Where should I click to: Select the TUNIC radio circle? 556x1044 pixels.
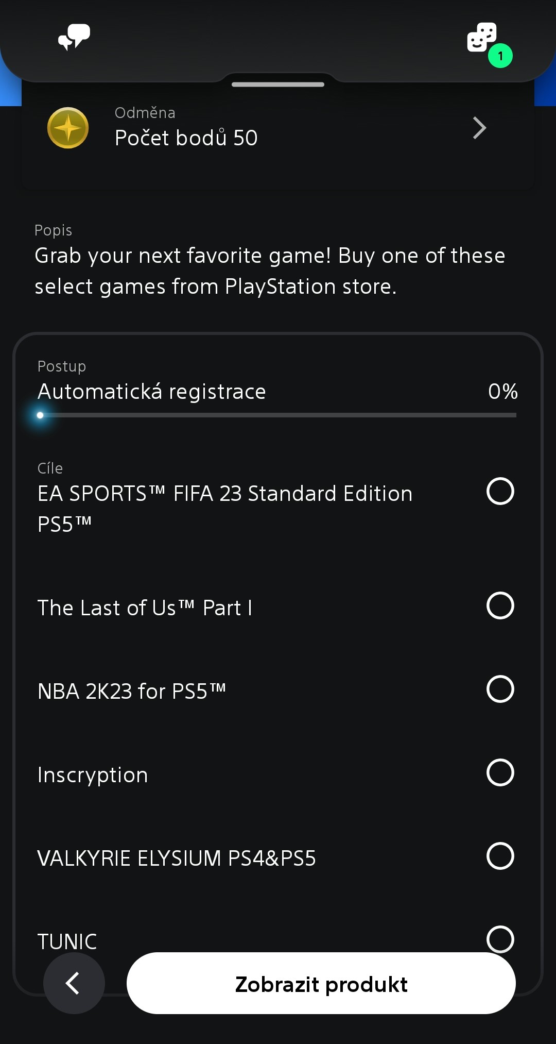(x=500, y=939)
